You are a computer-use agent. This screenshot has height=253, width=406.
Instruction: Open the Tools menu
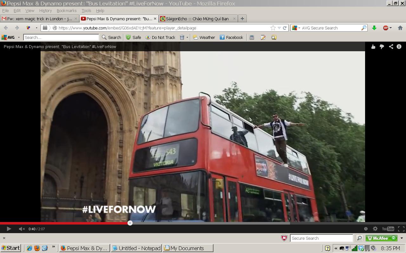[86, 10]
